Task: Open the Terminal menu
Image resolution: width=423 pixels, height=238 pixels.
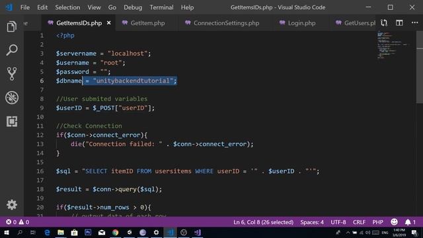Action: [161, 7]
